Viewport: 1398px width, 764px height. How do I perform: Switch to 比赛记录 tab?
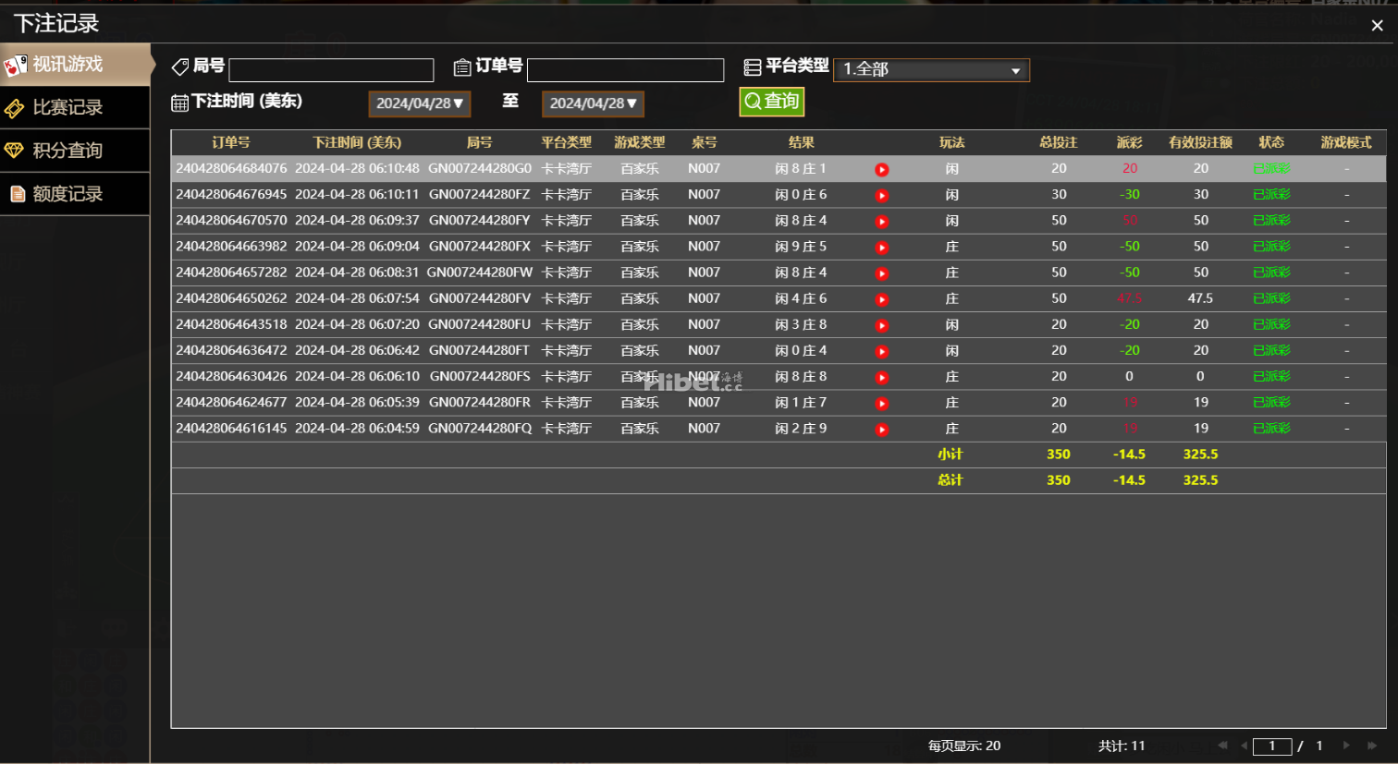pos(75,107)
